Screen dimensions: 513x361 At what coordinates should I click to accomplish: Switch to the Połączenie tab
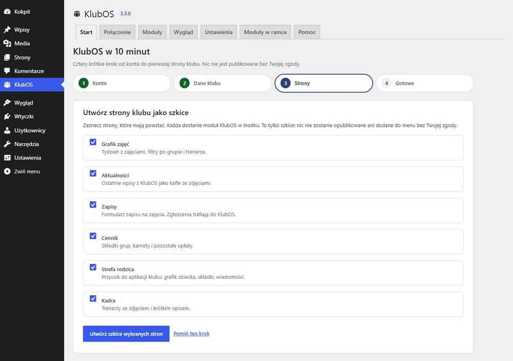(117, 32)
